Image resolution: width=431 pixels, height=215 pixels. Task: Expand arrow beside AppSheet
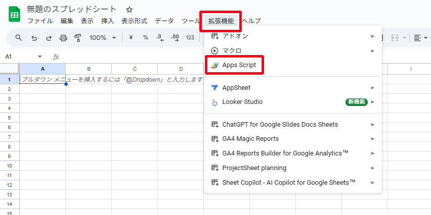click(373, 88)
